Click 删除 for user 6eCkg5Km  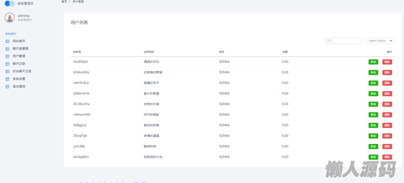[387, 157]
